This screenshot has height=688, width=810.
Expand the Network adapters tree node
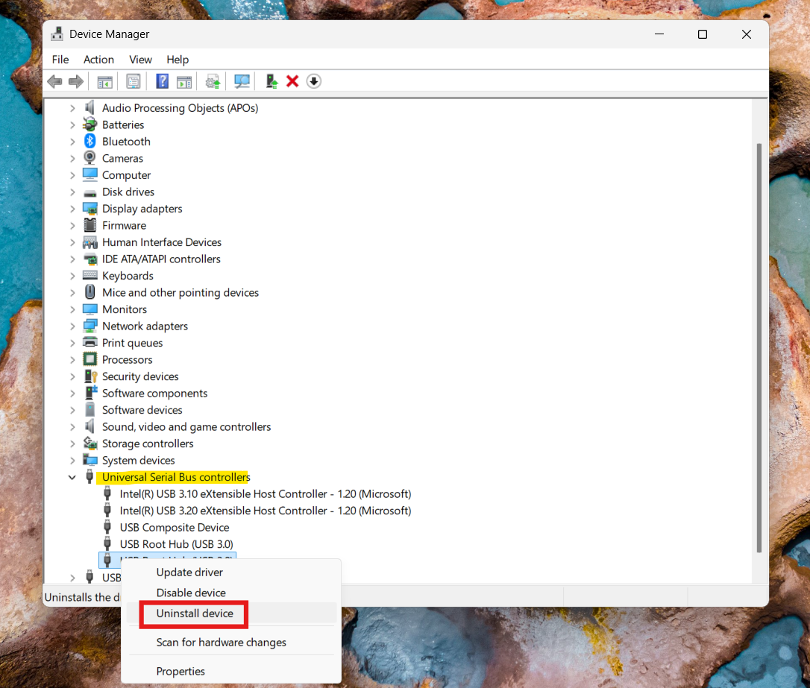coord(72,326)
